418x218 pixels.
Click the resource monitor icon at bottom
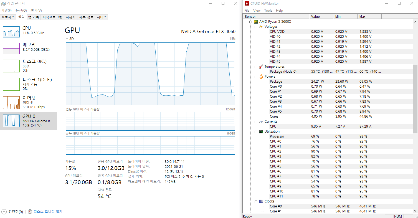click(30, 212)
